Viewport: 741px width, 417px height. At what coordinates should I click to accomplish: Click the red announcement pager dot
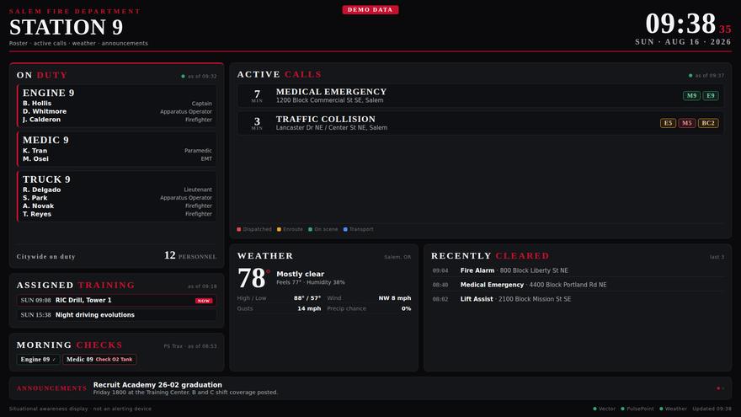717,388
